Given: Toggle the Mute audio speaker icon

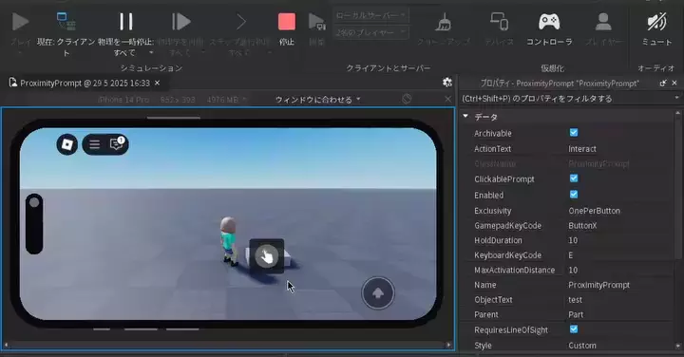Looking at the screenshot, I should coord(656,21).
